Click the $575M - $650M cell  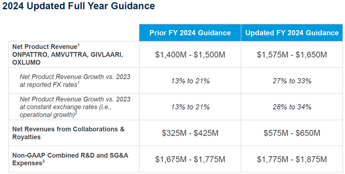(x=292, y=133)
